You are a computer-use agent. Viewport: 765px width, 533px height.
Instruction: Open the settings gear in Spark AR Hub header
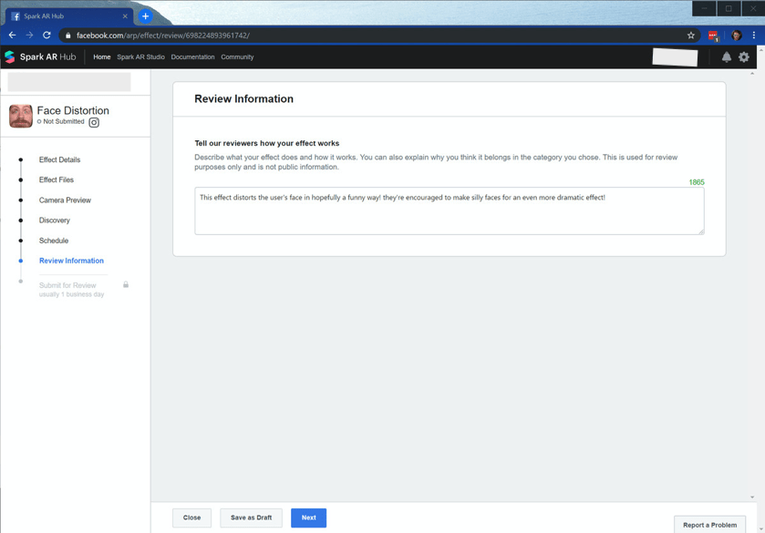[743, 57]
